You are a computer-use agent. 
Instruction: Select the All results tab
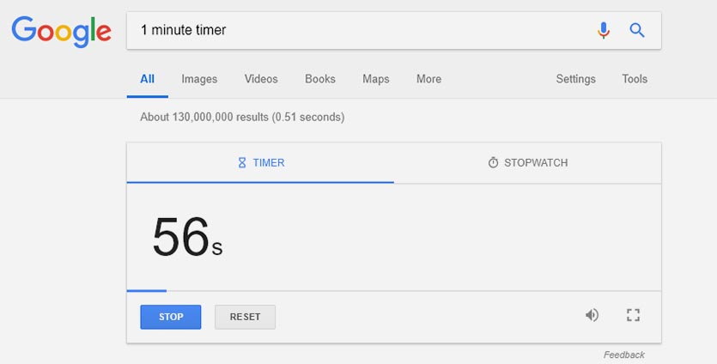[147, 79]
